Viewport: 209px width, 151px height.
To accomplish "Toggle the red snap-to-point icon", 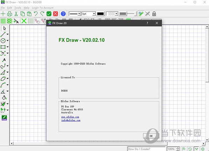I will click(37, 21).
